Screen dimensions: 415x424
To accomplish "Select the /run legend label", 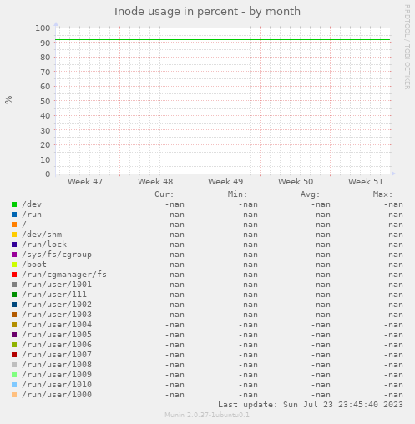I will [x=32, y=215].
